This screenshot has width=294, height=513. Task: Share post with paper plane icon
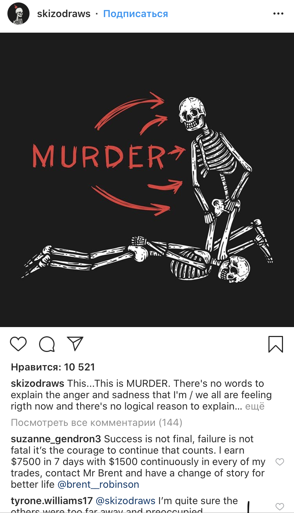coord(75,344)
